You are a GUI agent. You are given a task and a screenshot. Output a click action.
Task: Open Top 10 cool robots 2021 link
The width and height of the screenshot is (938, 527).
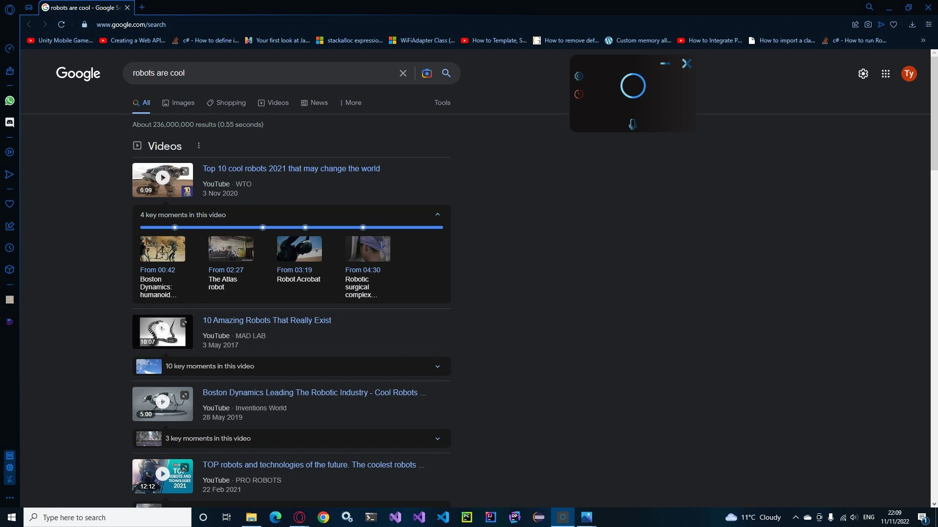point(291,168)
